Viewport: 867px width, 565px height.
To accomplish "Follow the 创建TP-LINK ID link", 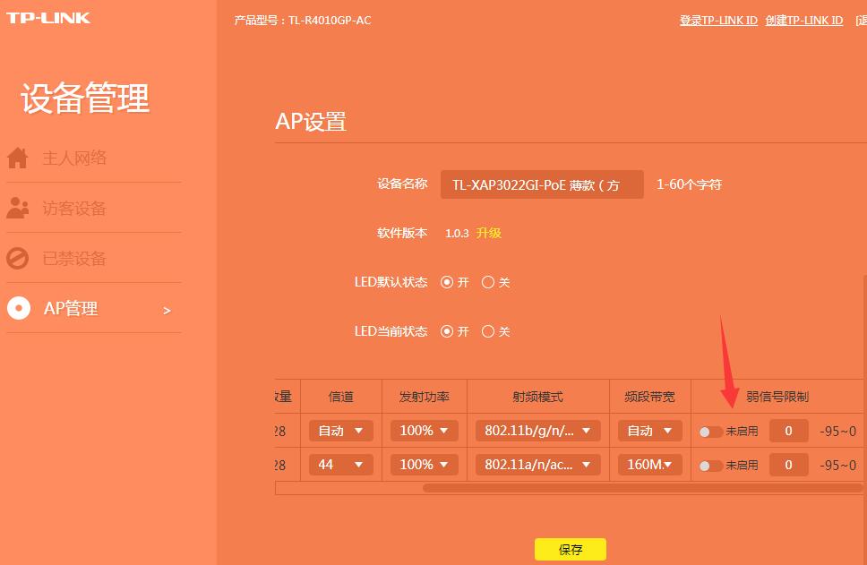I will 804,21.
